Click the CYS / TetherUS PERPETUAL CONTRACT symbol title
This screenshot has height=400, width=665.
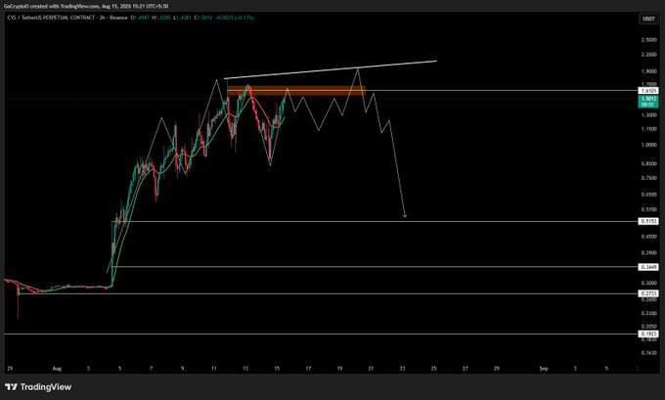tap(52, 18)
